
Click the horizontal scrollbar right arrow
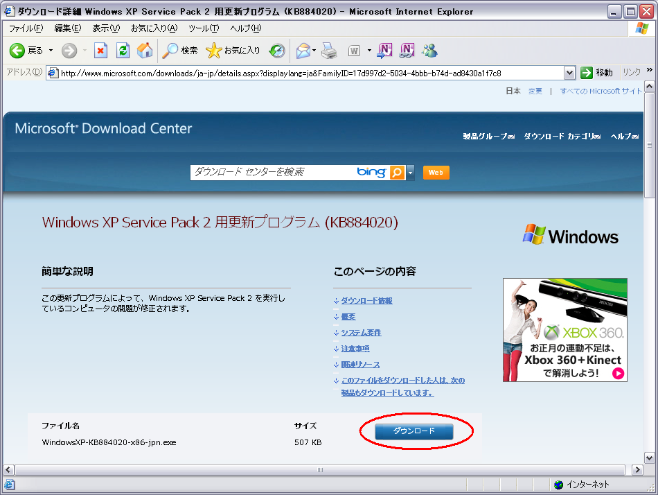(x=637, y=470)
